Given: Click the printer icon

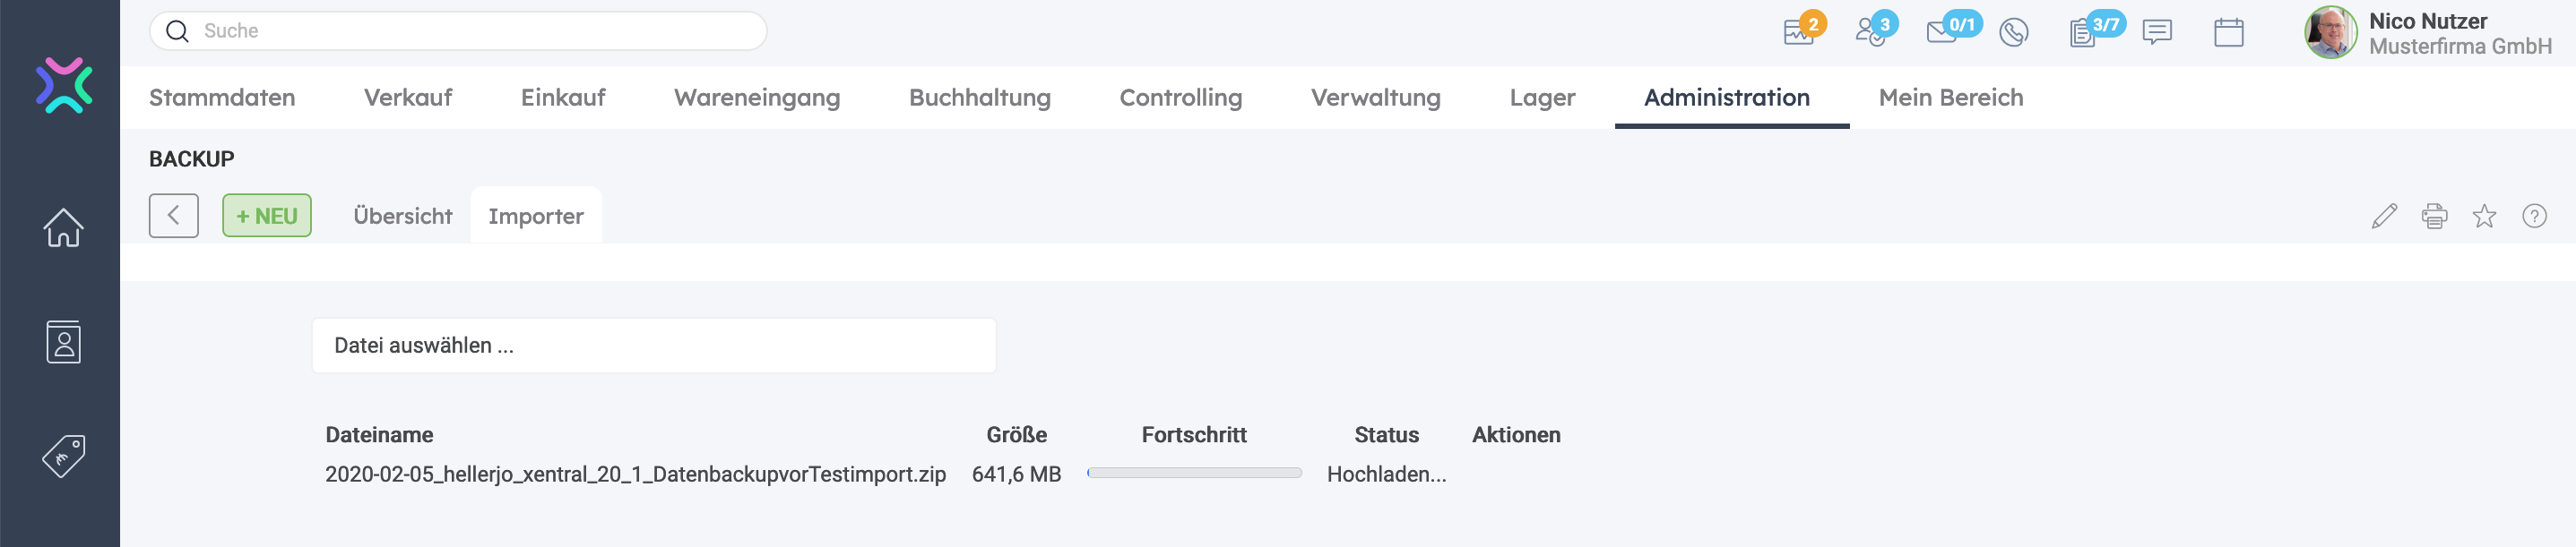Looking at the screenshot, I should (x=2434, y=217).
